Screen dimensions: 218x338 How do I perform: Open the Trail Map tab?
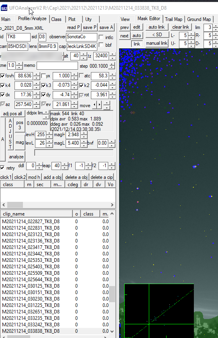click(x=173, y=19)
